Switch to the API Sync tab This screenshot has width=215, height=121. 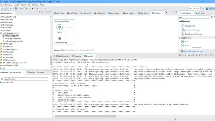coord(200,13)
